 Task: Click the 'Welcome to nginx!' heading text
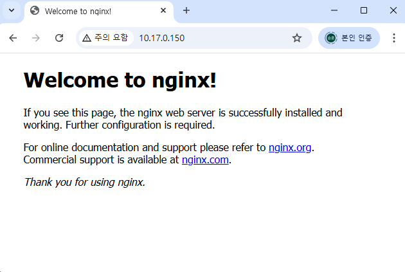pos(120,80)
